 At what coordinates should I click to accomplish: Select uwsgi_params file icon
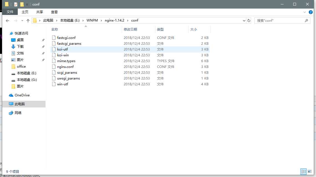point(54,78)
